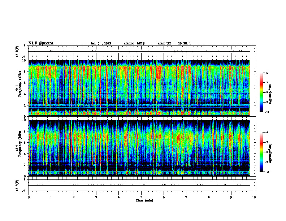
Task: Select the ch.1 color bar log(PSD) label
Action: tap(270, 94)
